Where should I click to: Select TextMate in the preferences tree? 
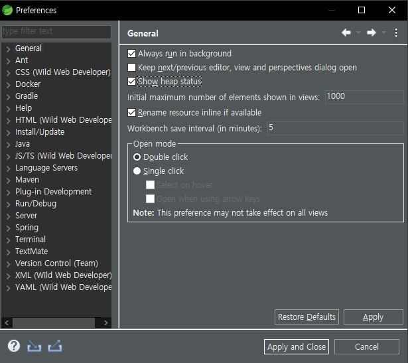(31, 252)
